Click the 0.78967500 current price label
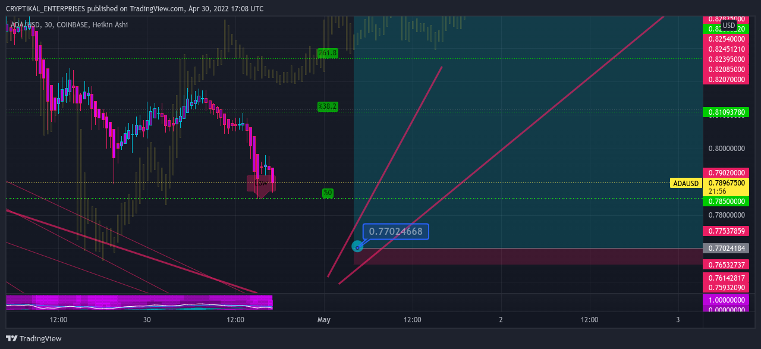The height and width of the screenshot is (349, 761). click(727, 183)
